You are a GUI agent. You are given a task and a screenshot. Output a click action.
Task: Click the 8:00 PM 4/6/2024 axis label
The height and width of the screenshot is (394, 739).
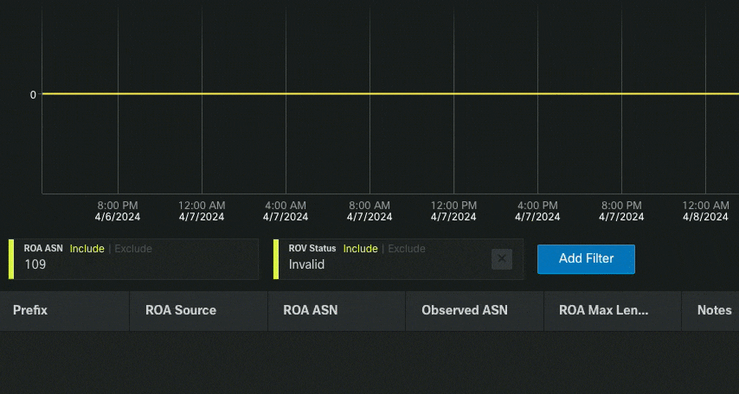pyautogui.click(x=118, y=211)
